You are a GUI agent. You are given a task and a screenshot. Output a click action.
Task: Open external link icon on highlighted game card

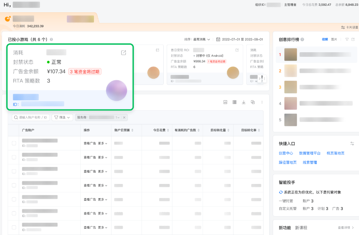click(124, 53)
